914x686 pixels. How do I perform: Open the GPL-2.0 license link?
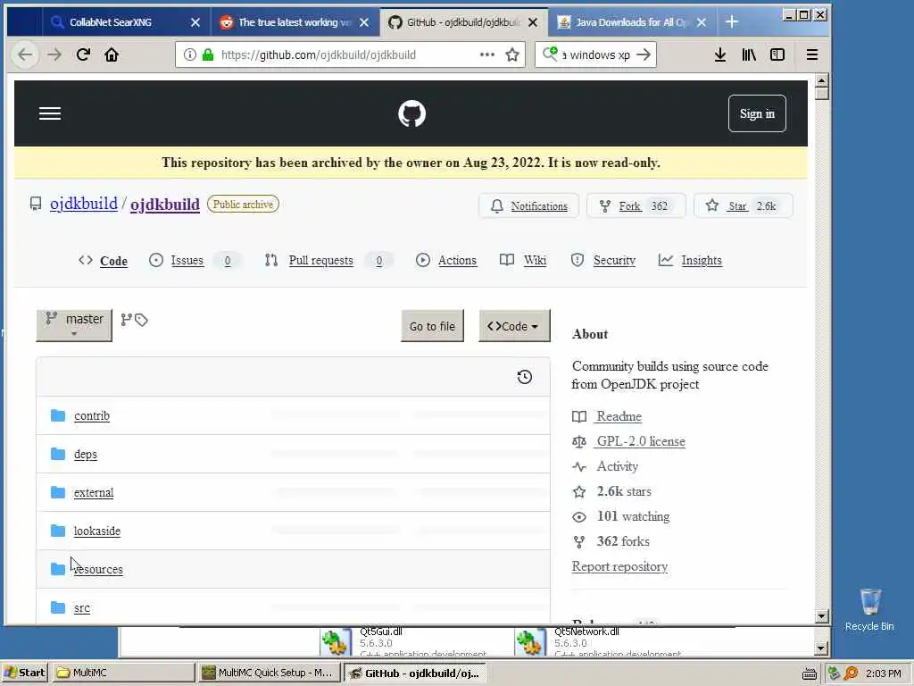(641, 441)
